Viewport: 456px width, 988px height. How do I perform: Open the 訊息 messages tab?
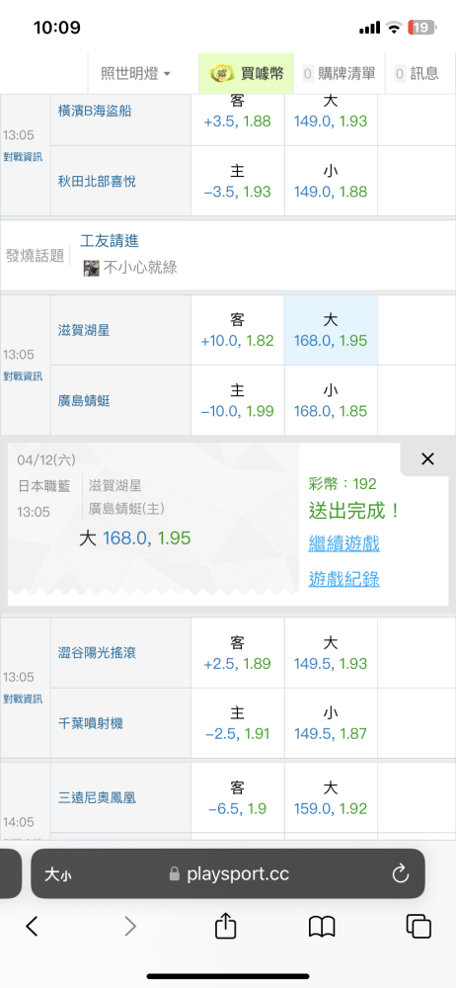[x=417, y=74]
